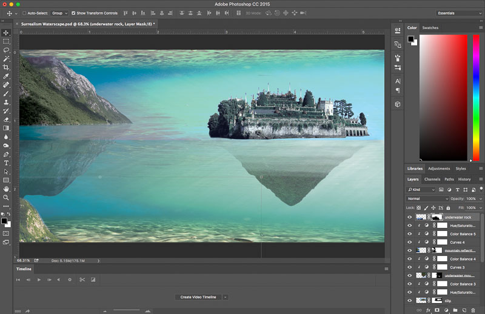Lock image pixels brush icon
Viewport: 485px width, 314px height.
426,208
